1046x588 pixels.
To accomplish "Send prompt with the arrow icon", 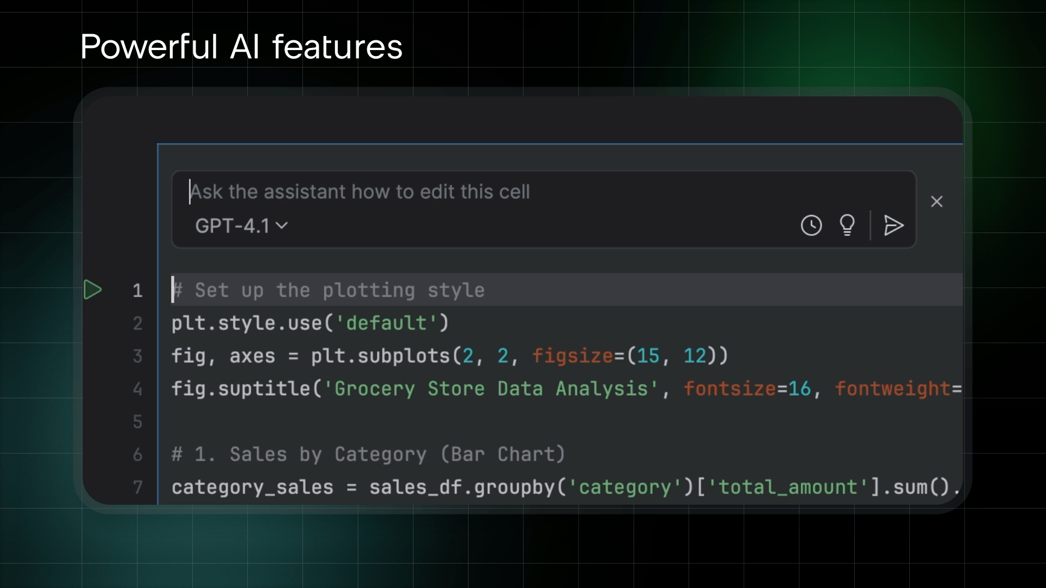I will [x=893, y=225].
